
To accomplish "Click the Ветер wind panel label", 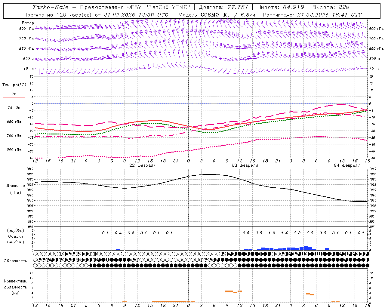I will coord(28,23).
